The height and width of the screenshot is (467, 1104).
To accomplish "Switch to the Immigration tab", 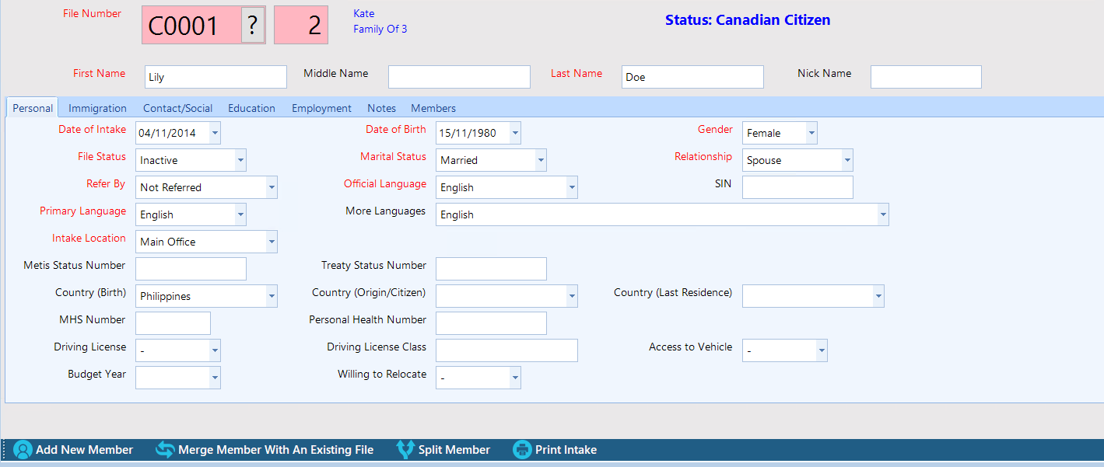I will click(97, 108).
